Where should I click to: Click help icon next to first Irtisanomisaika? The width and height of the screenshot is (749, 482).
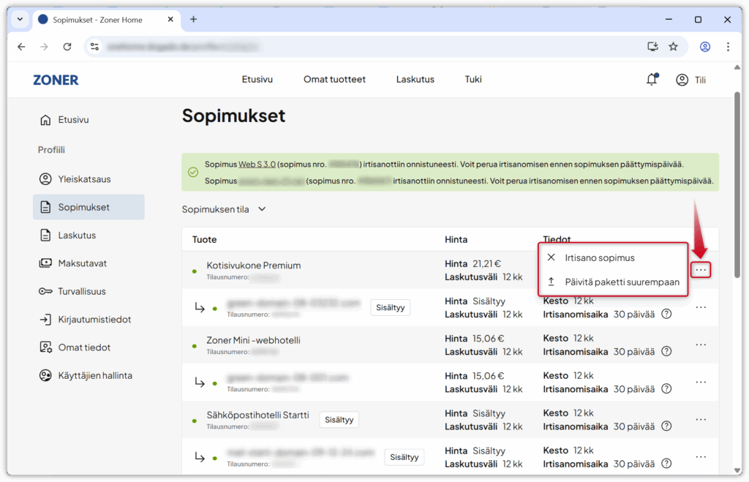[666, 314]
